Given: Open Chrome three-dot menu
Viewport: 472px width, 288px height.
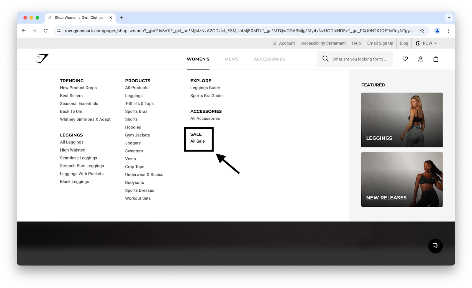Looking at the screenshot, I should click(448, 31).
